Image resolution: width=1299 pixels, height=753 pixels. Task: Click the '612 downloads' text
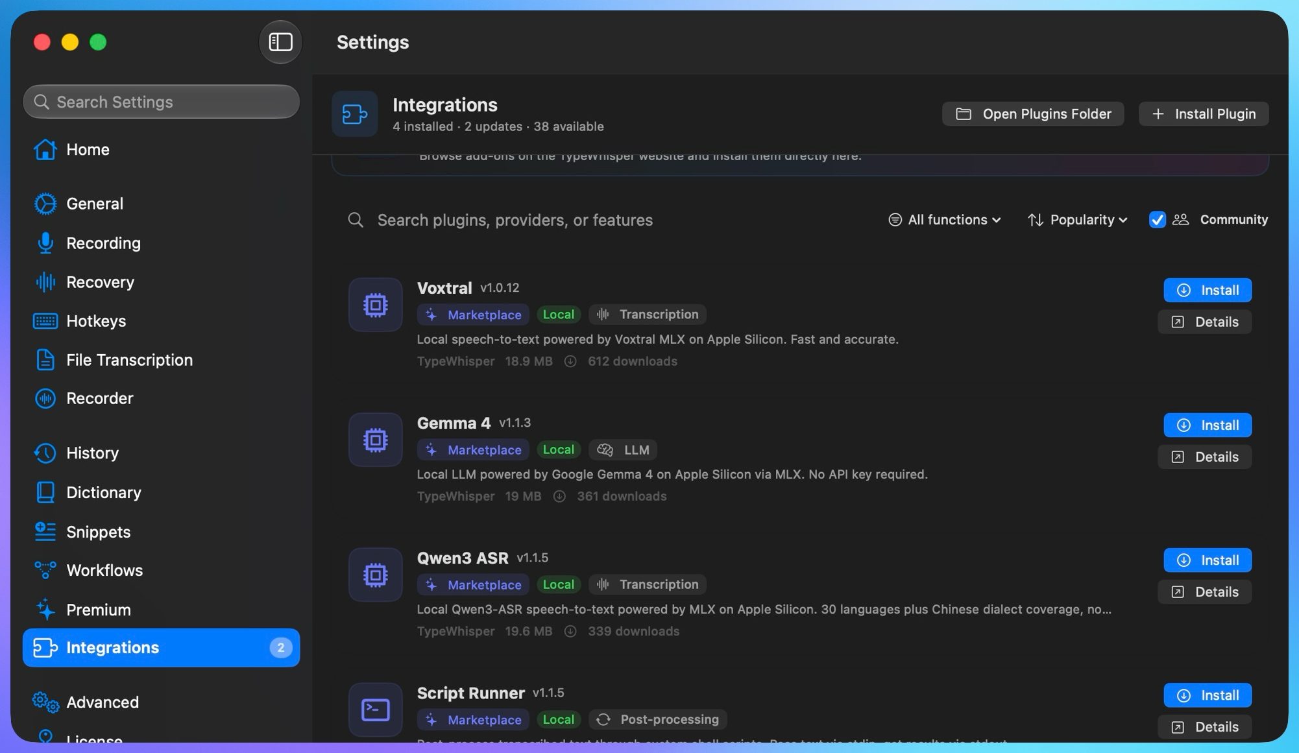633,361
